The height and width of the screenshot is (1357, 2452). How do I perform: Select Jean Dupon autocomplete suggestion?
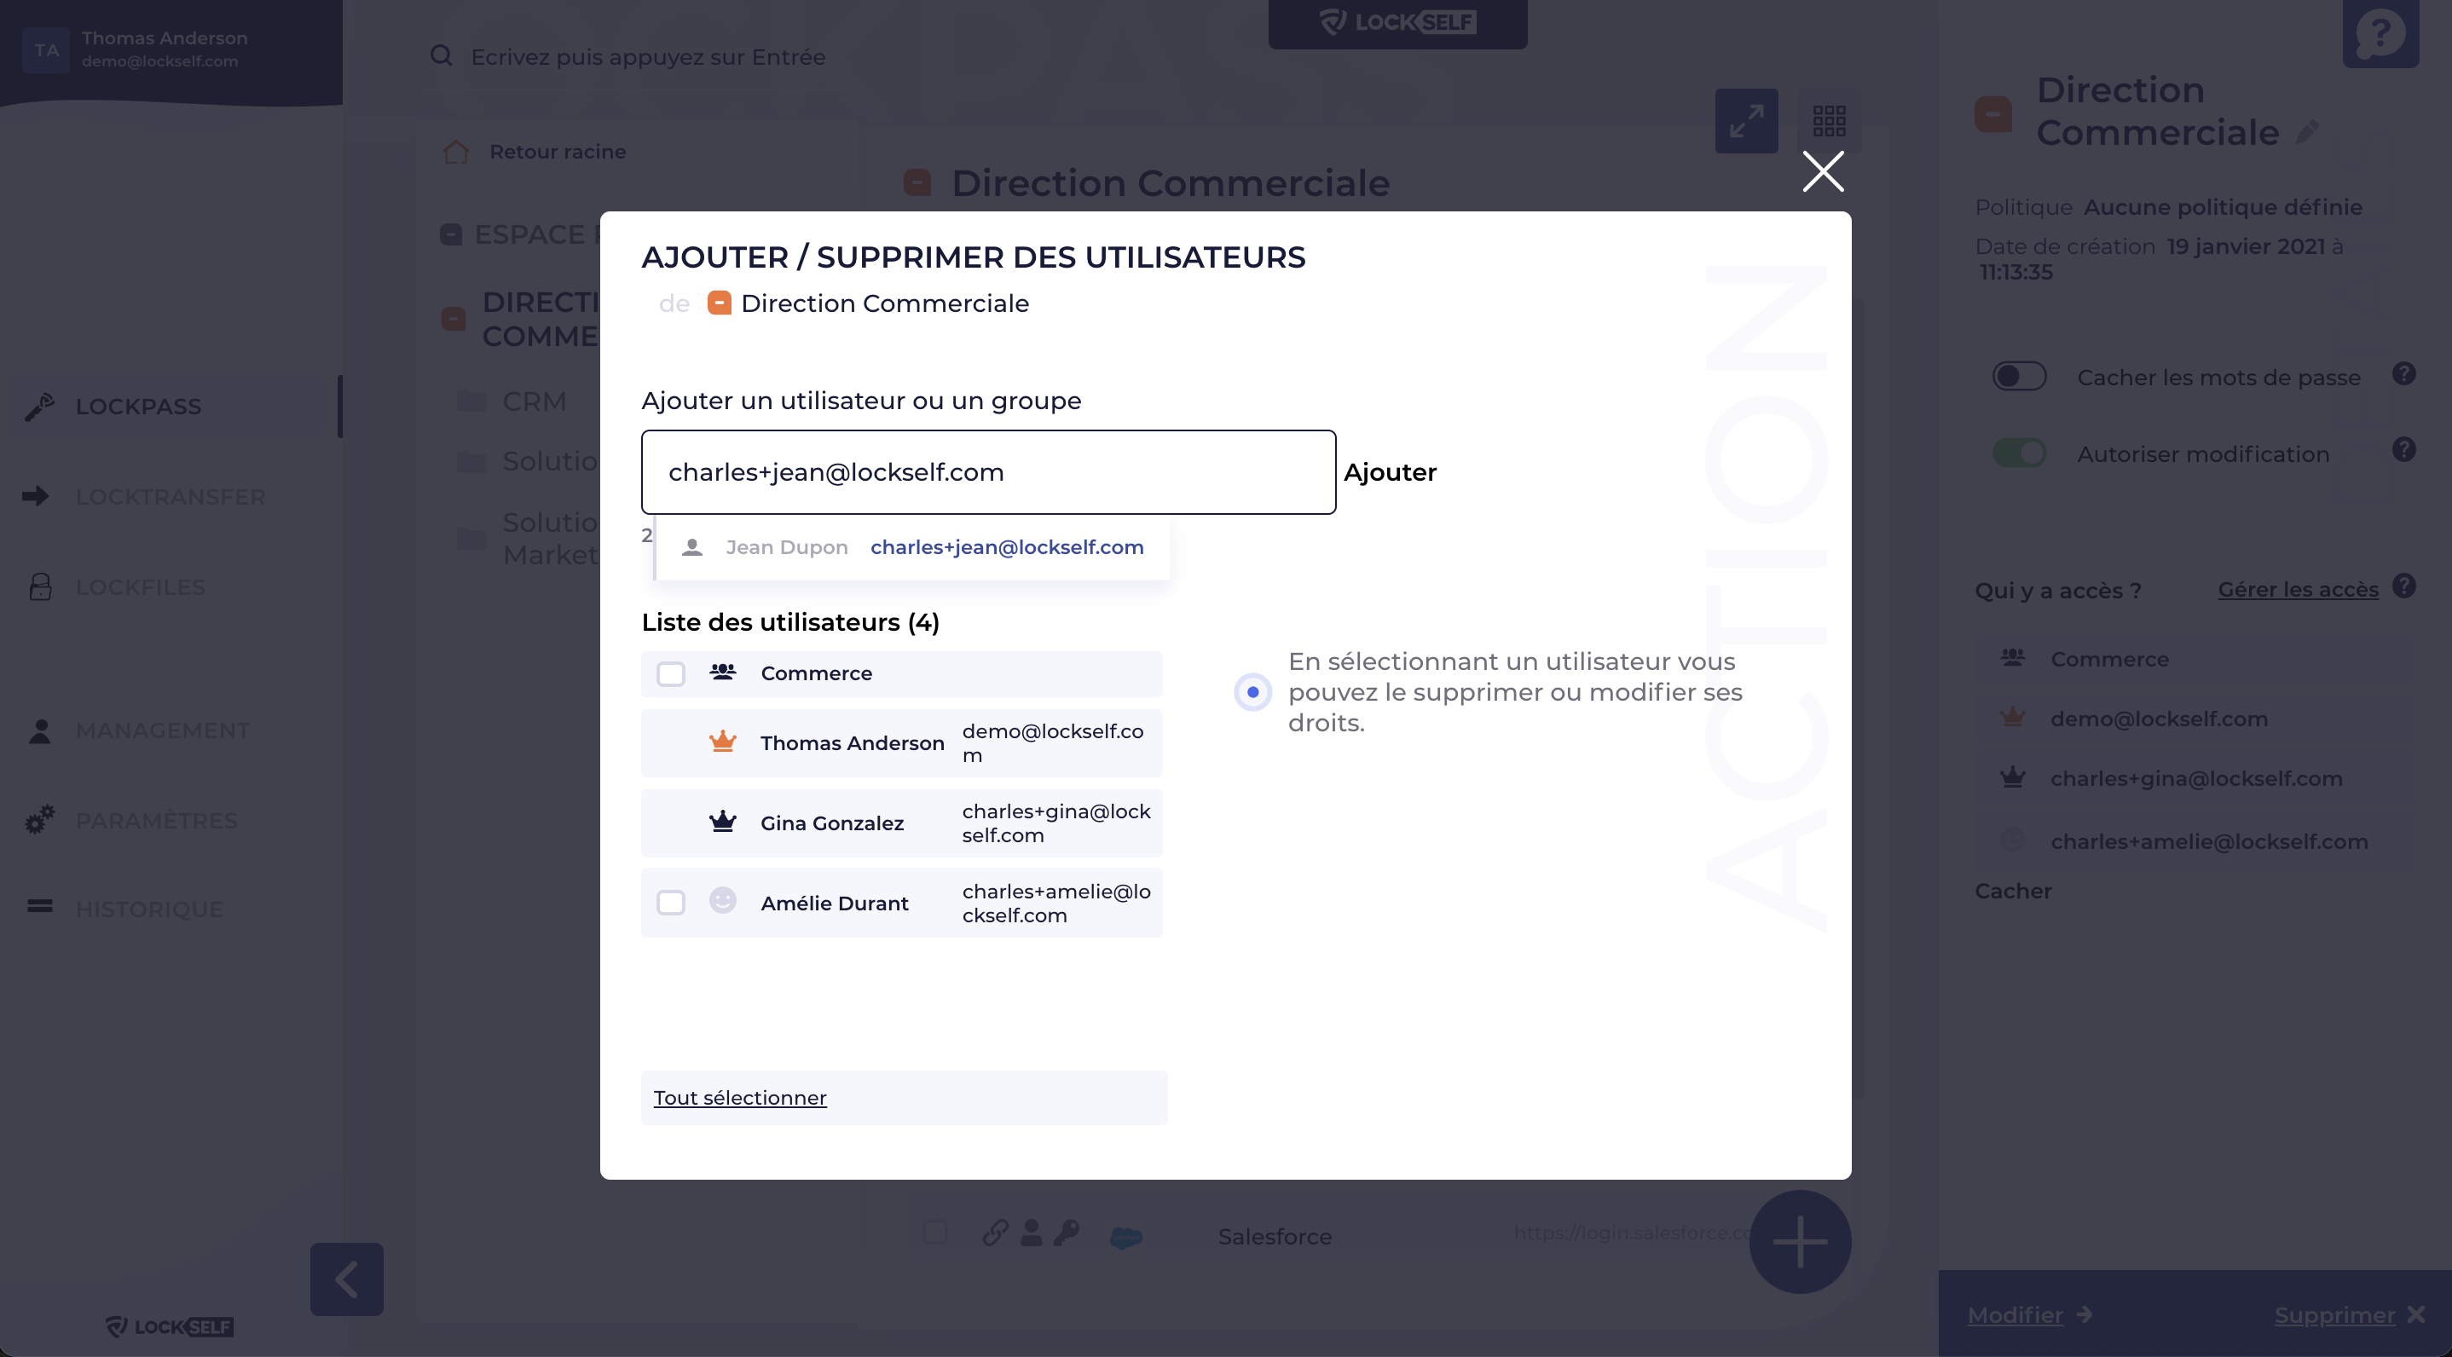(x=912, y=547)
